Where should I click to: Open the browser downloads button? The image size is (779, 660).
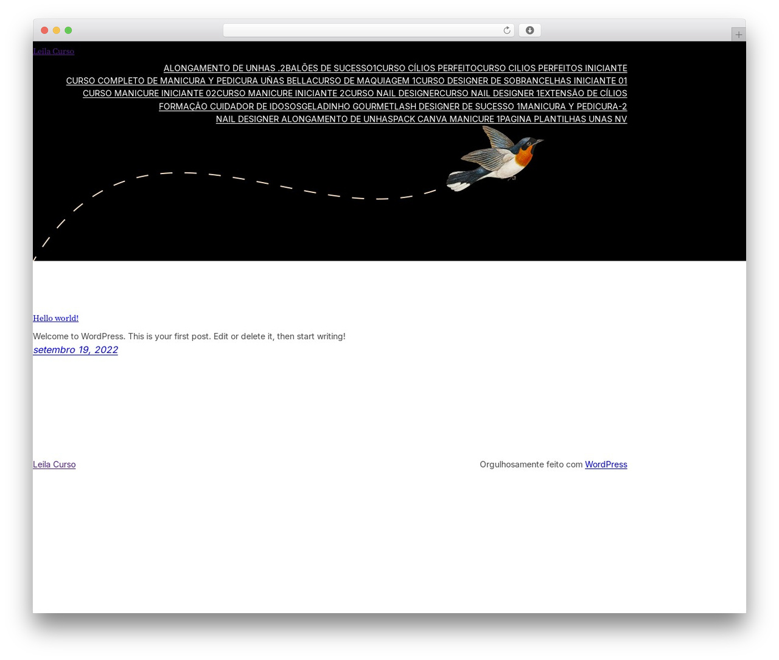(529, 30)
